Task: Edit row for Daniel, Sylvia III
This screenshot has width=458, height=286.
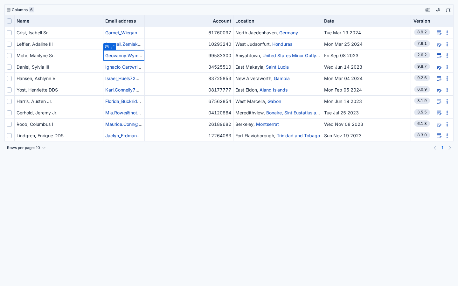Action: (439, 67)
